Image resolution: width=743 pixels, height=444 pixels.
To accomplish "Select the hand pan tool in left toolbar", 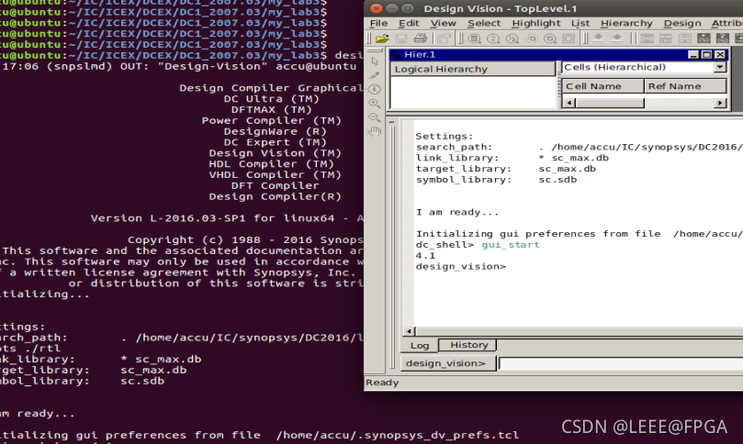I will pyautogui.click(x=375, y=131).
